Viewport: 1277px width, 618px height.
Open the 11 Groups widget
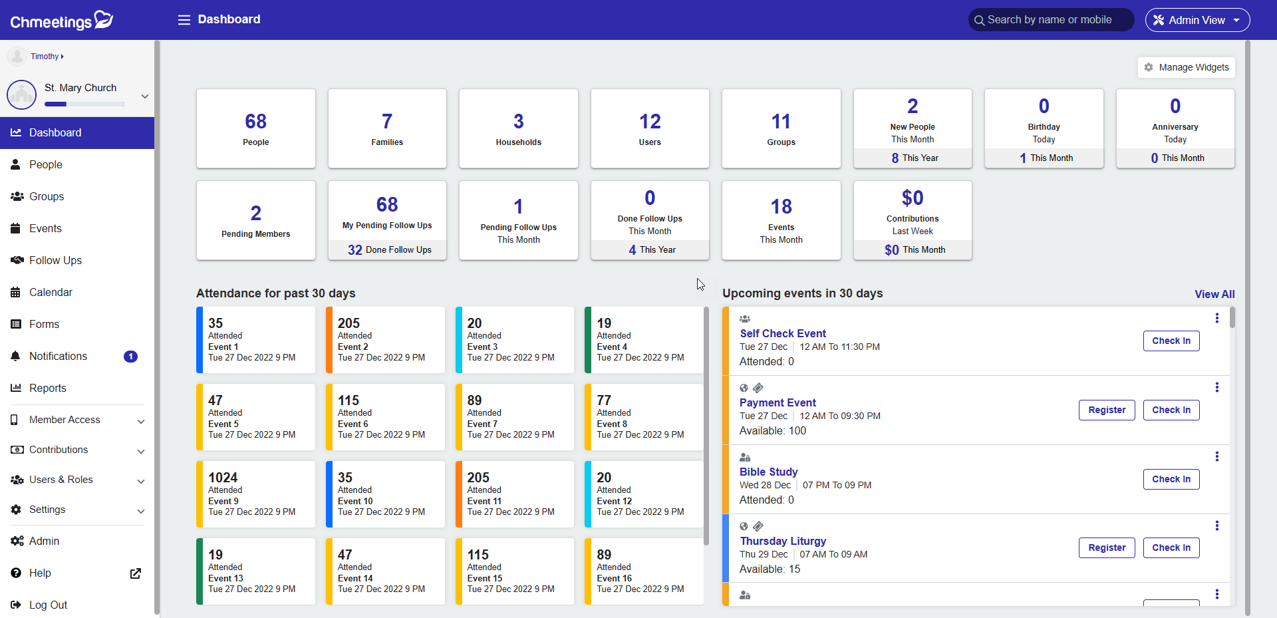(x=781, y=128)
